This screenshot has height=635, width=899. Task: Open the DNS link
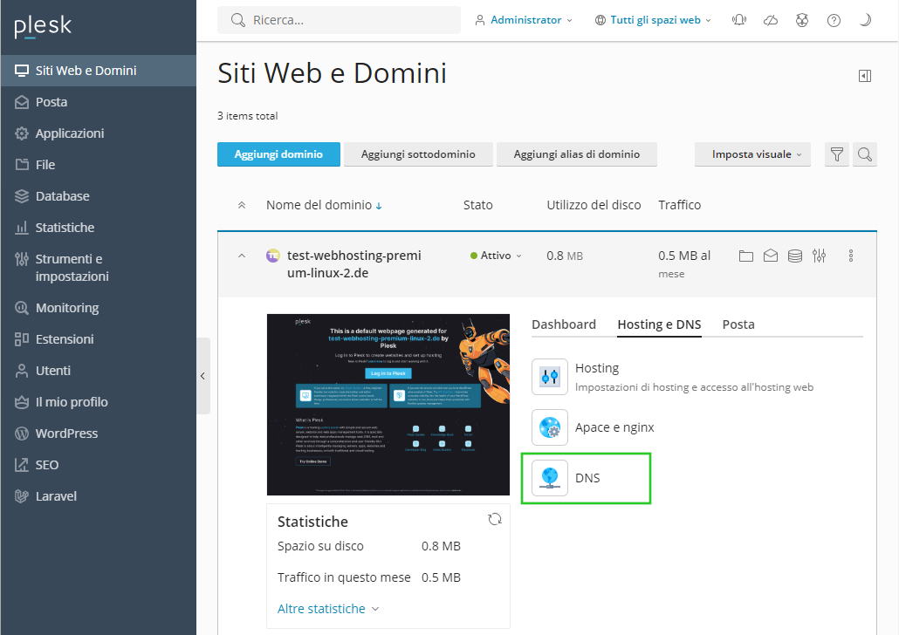point(587,478)
